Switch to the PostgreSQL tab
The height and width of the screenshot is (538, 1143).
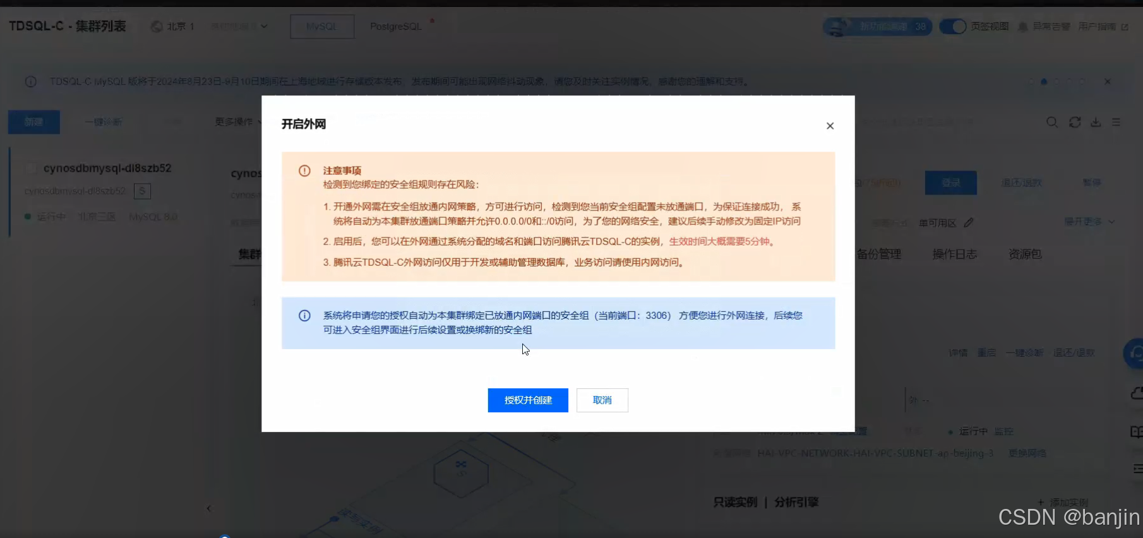tap(396, 27)
